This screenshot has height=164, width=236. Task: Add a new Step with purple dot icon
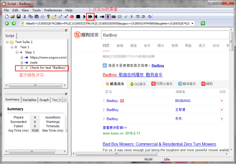(66, 17)
